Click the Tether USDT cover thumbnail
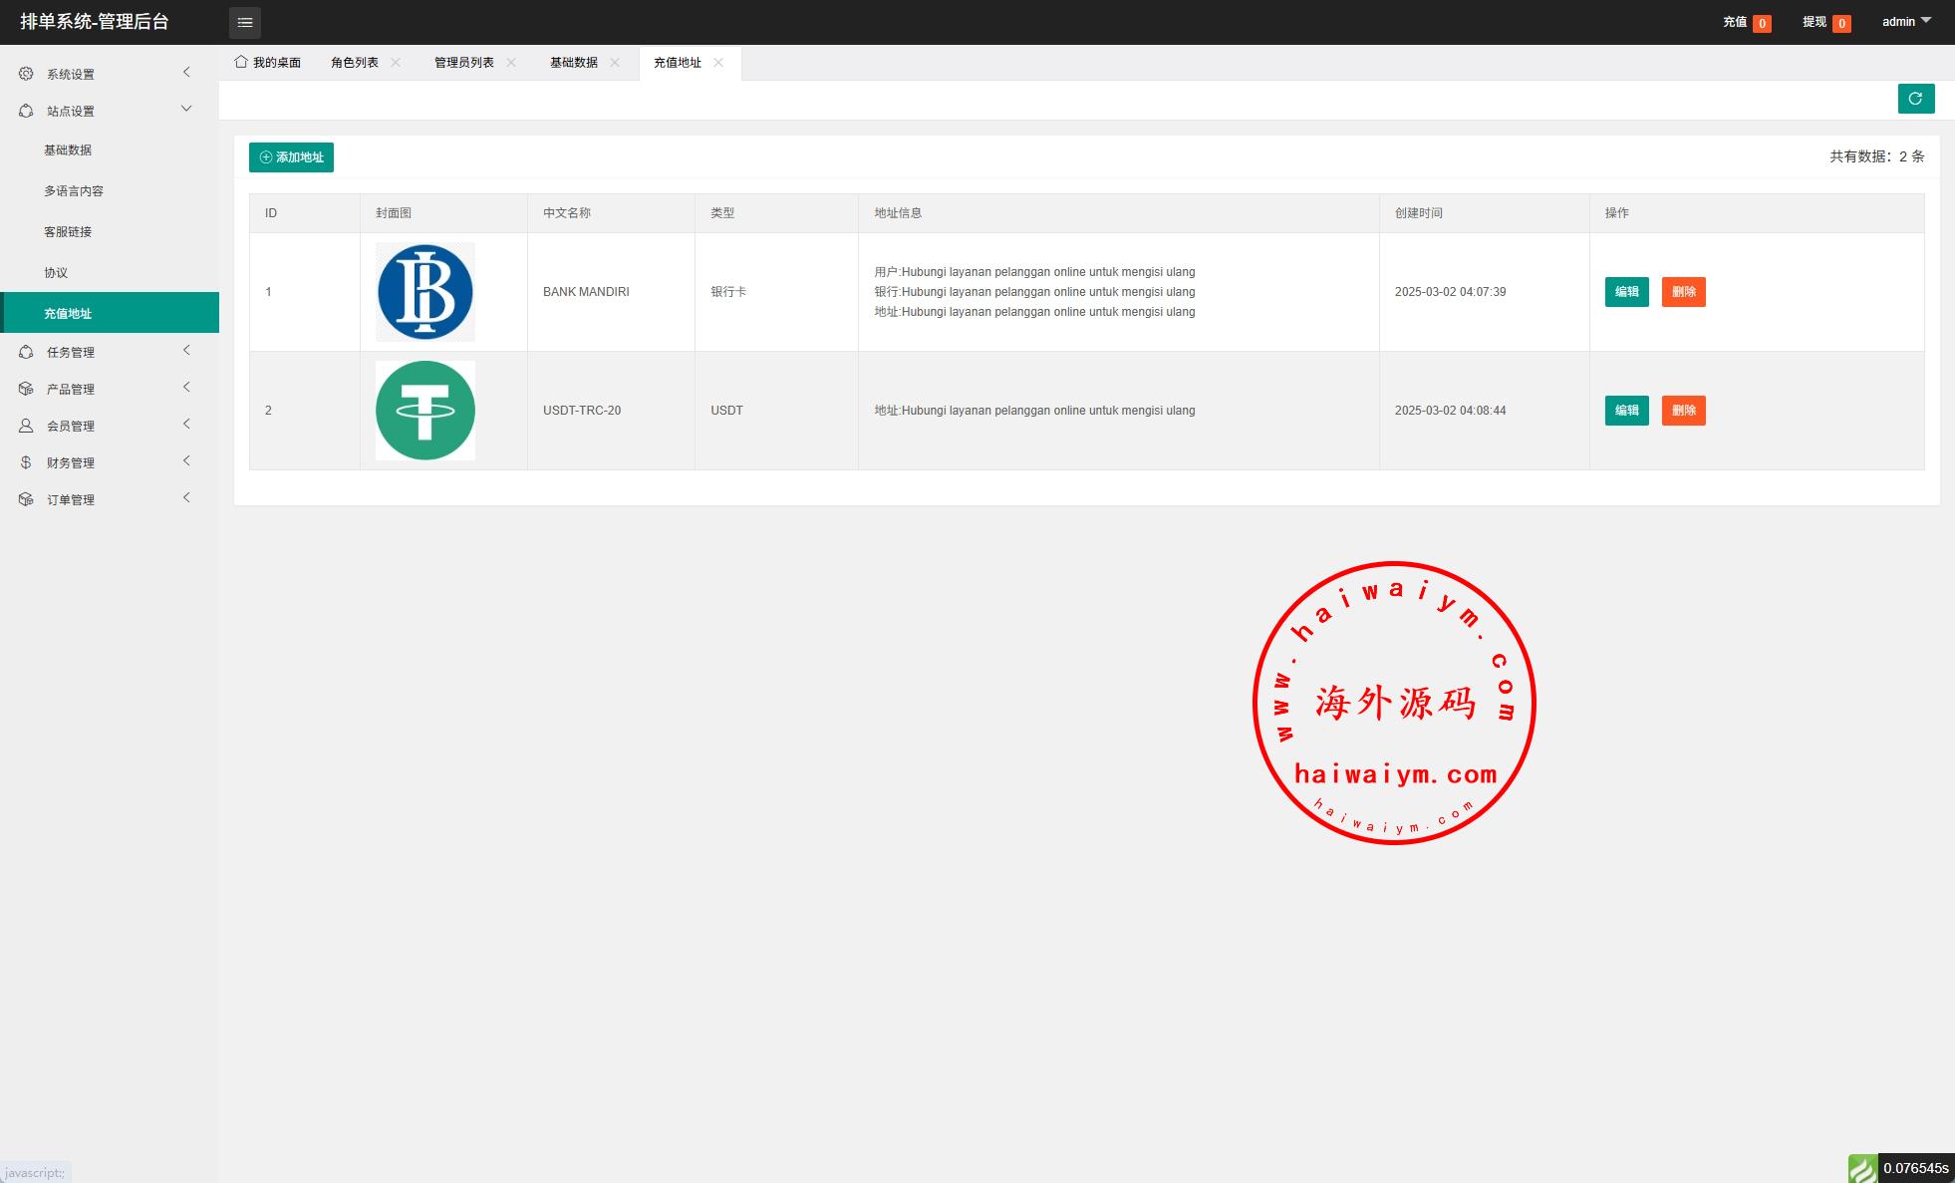The height and width of the screenshot is (1183, 1955). (425, 411)
